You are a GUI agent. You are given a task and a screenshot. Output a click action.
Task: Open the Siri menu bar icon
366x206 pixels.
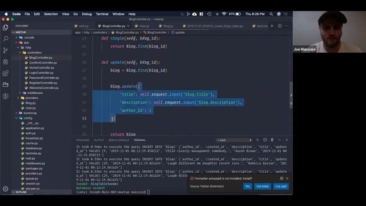(279, 14)
